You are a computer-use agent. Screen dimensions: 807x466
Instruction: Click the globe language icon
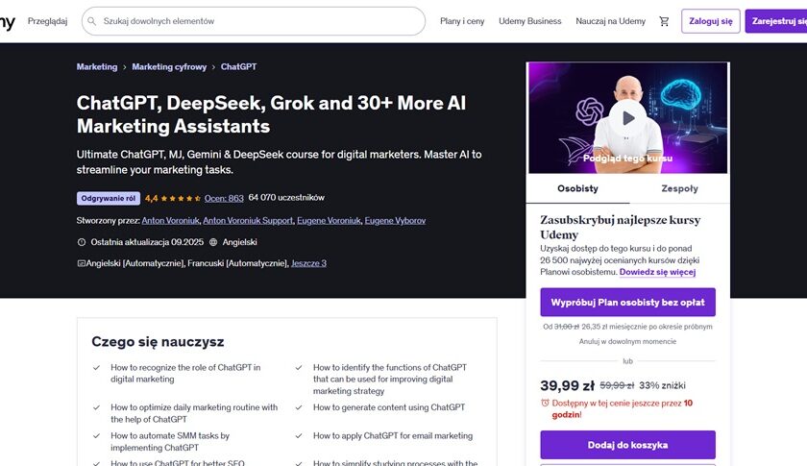[x=213, y=242]
